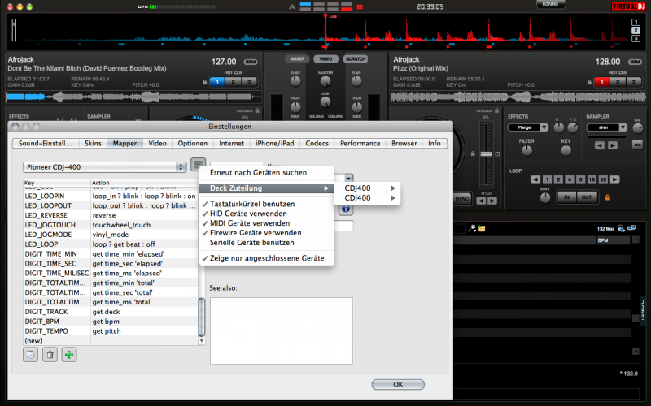Image resolution: width=651 pixels, height=406 pixels.
Task: Activate hot cue 3 on Miami Bitch deck
Action: coord(249,82)
